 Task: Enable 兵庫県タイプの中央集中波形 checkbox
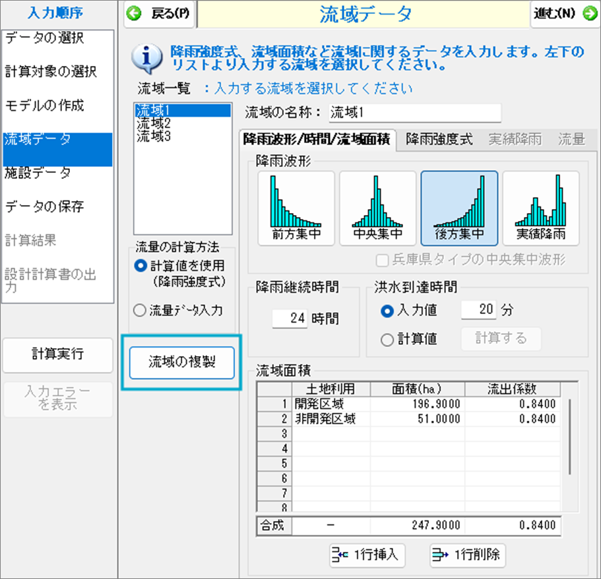click(381, 259)
